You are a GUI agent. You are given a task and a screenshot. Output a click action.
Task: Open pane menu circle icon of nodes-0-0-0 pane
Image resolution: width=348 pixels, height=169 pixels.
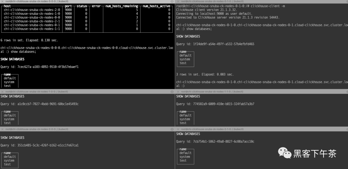[172, 1]
